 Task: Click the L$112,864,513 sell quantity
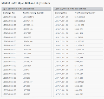click(29, 17)
